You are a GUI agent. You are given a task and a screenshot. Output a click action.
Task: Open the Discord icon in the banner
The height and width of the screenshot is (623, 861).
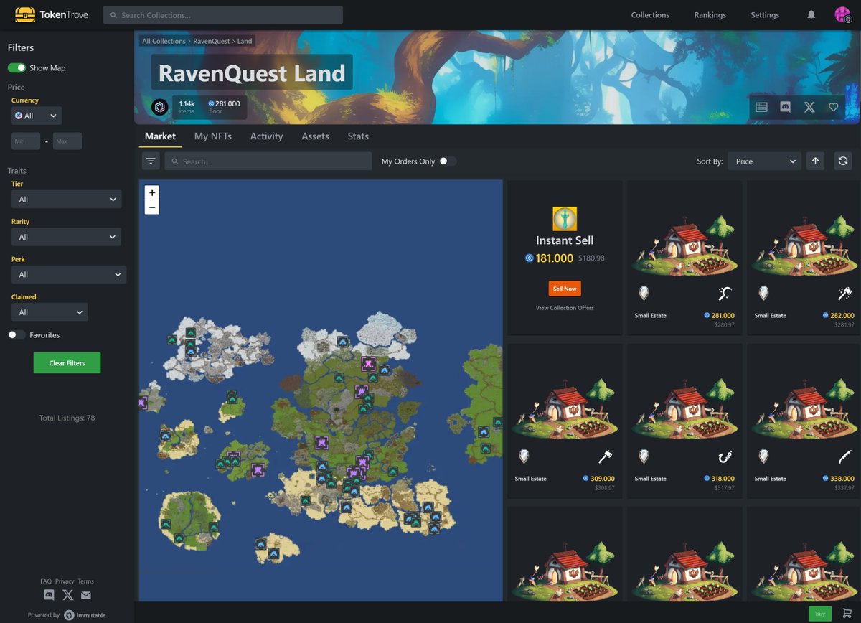pyautogui.click(x=786, y=107)
